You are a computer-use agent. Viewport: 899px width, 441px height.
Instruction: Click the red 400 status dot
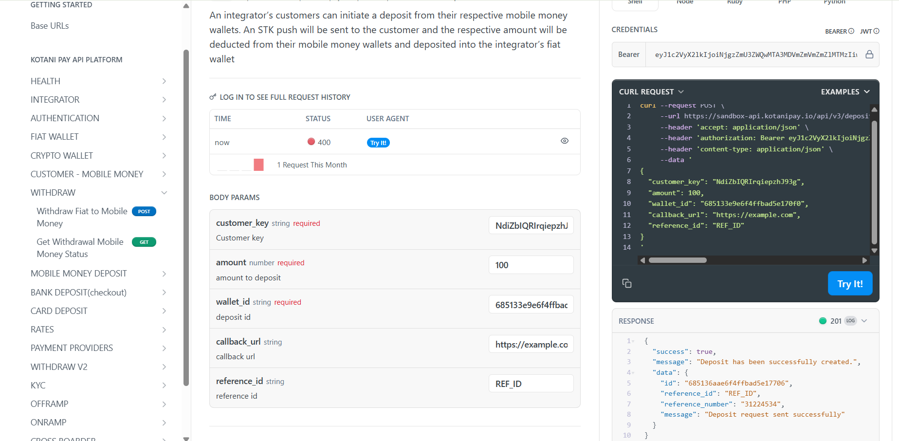click(312, 142)
